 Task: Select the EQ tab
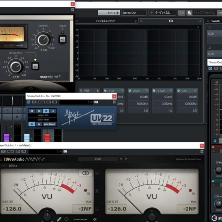tap(171, 21)
